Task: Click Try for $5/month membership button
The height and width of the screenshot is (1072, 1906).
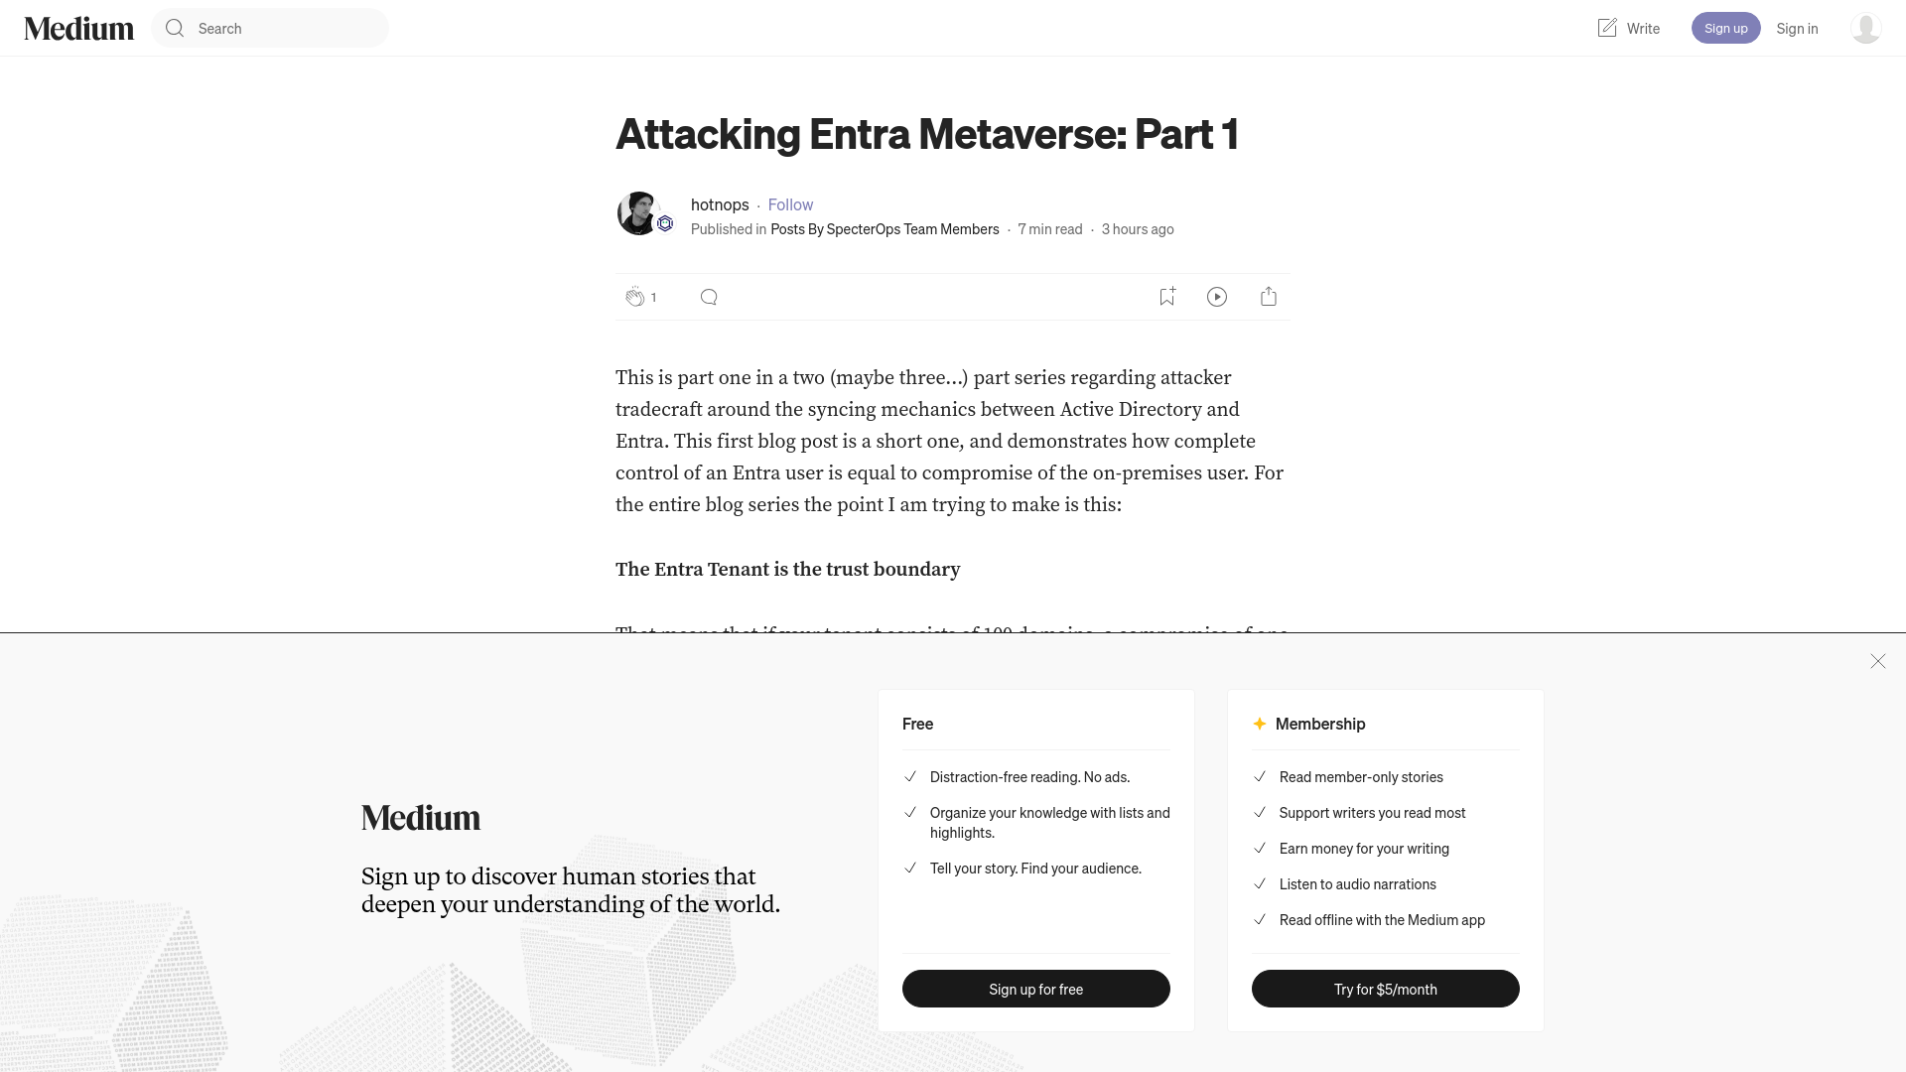Action: coord(1385,989)
